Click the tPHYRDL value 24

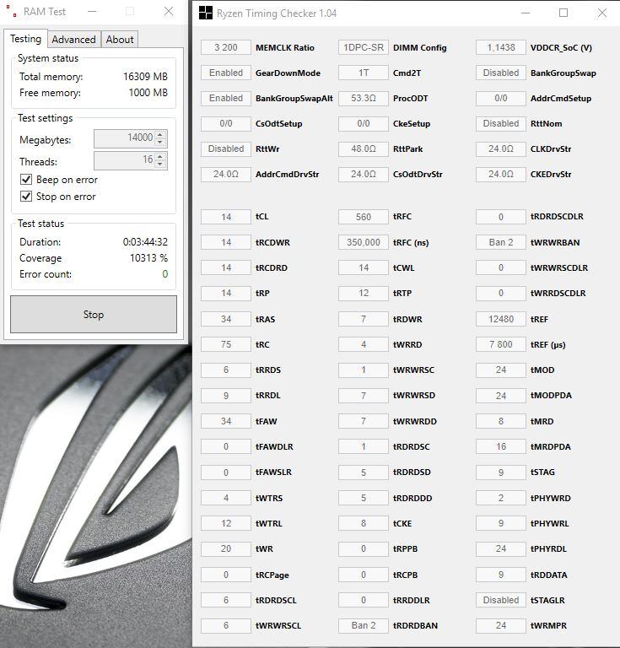(x=501, y=548)
